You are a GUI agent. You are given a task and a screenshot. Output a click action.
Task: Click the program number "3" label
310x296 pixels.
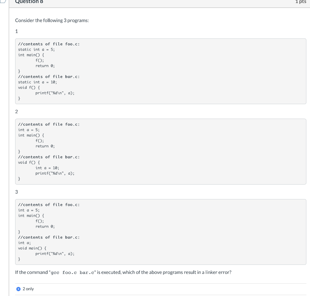(17, 192)
